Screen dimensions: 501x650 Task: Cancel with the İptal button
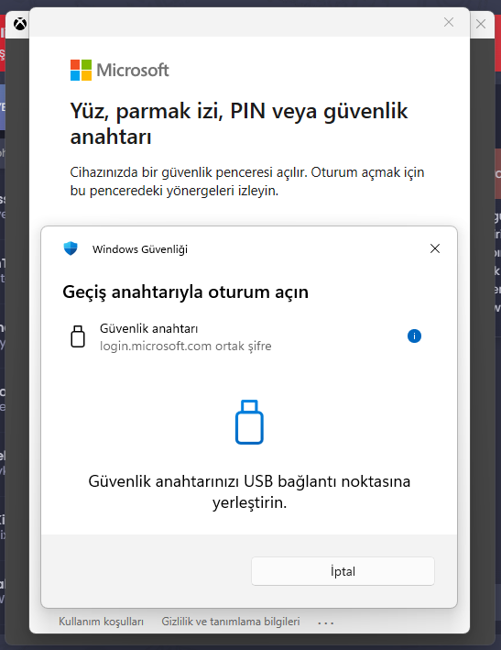pos(343,571)
